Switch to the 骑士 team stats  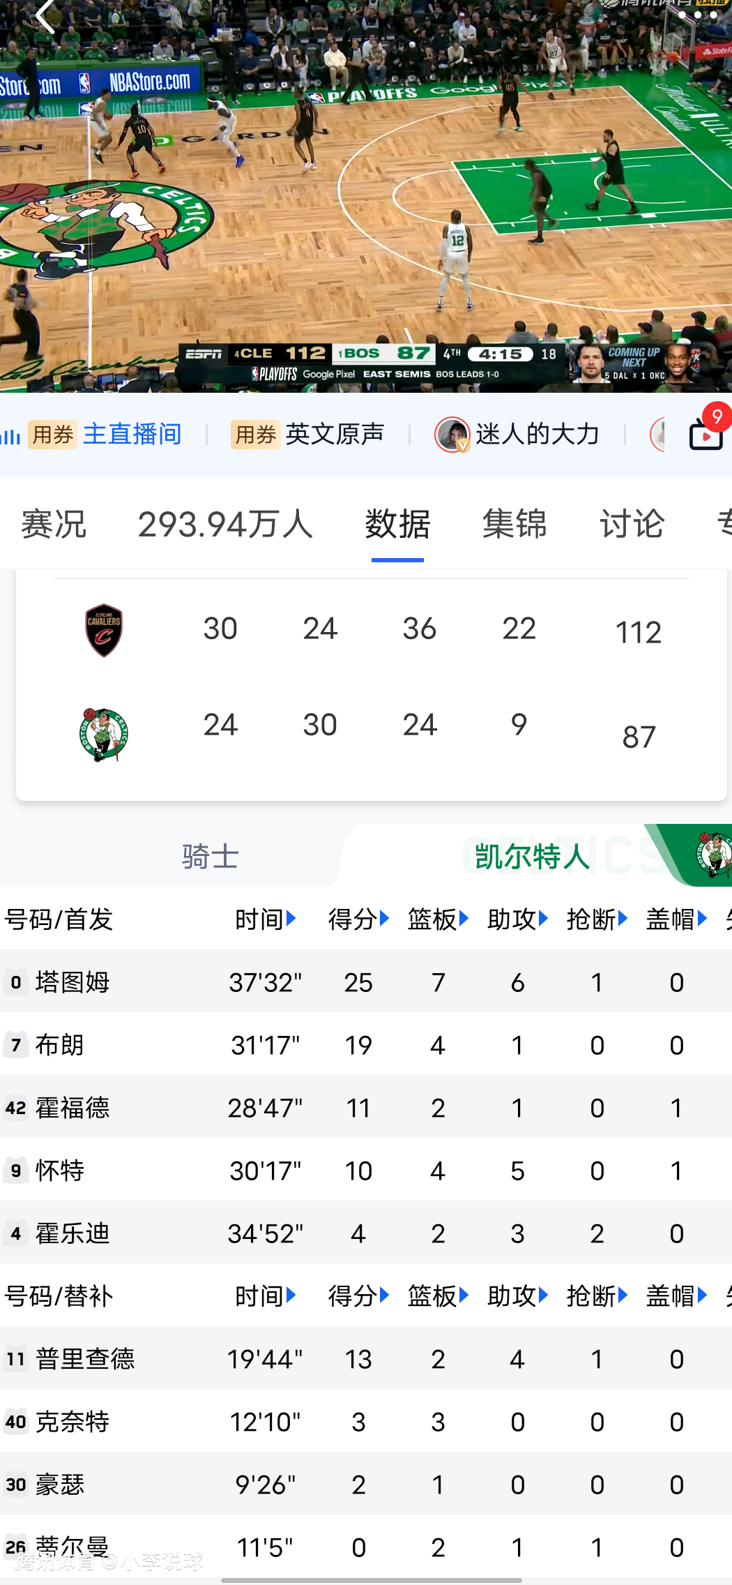(210, 856)
